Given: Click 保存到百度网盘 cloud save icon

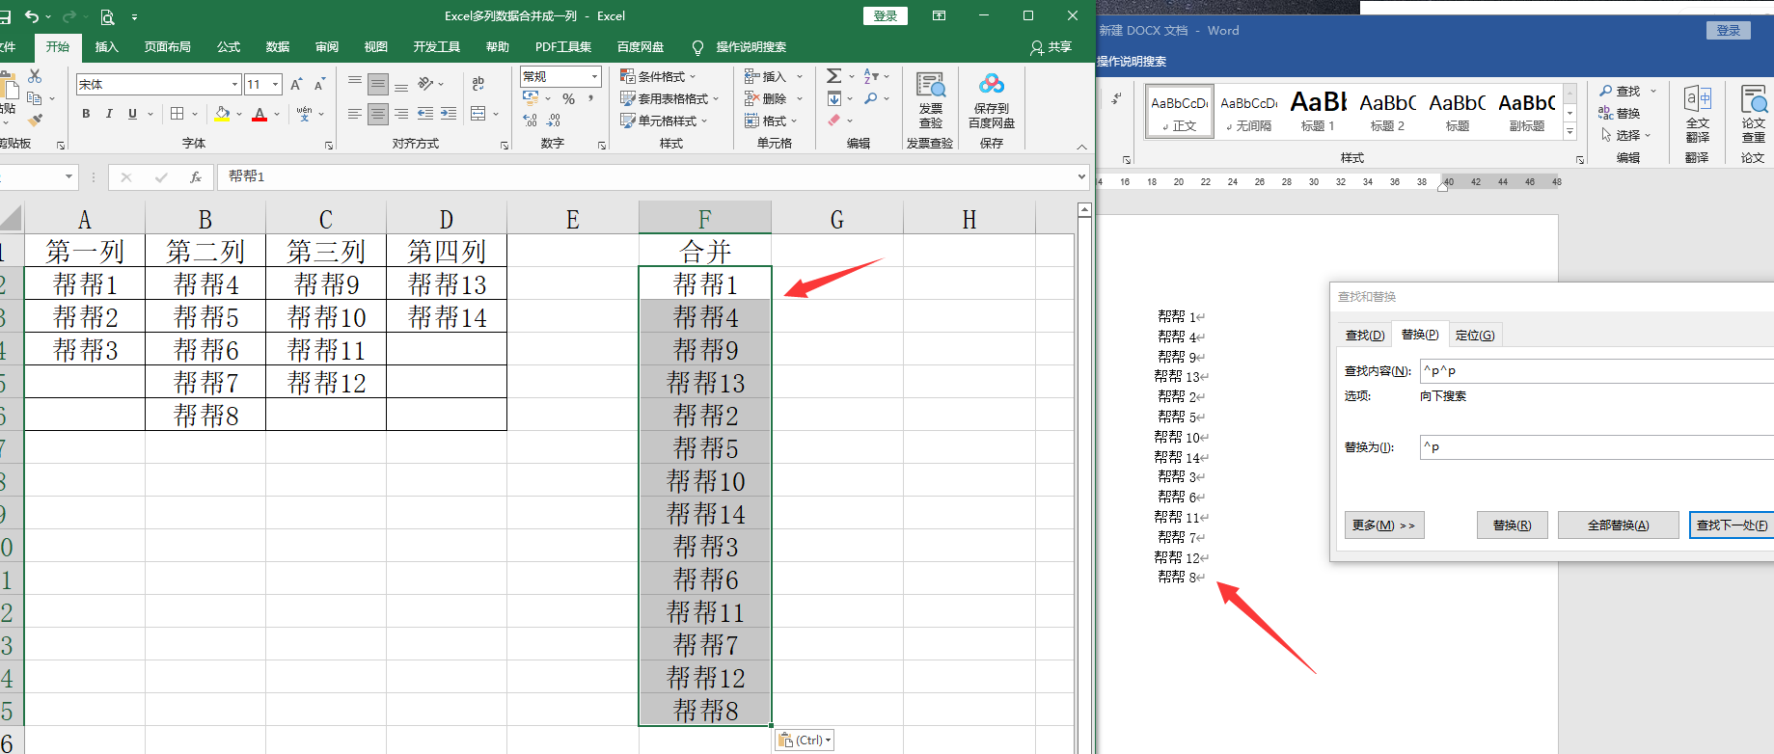Looking at the screenshot, I should (x=991, y=99).
